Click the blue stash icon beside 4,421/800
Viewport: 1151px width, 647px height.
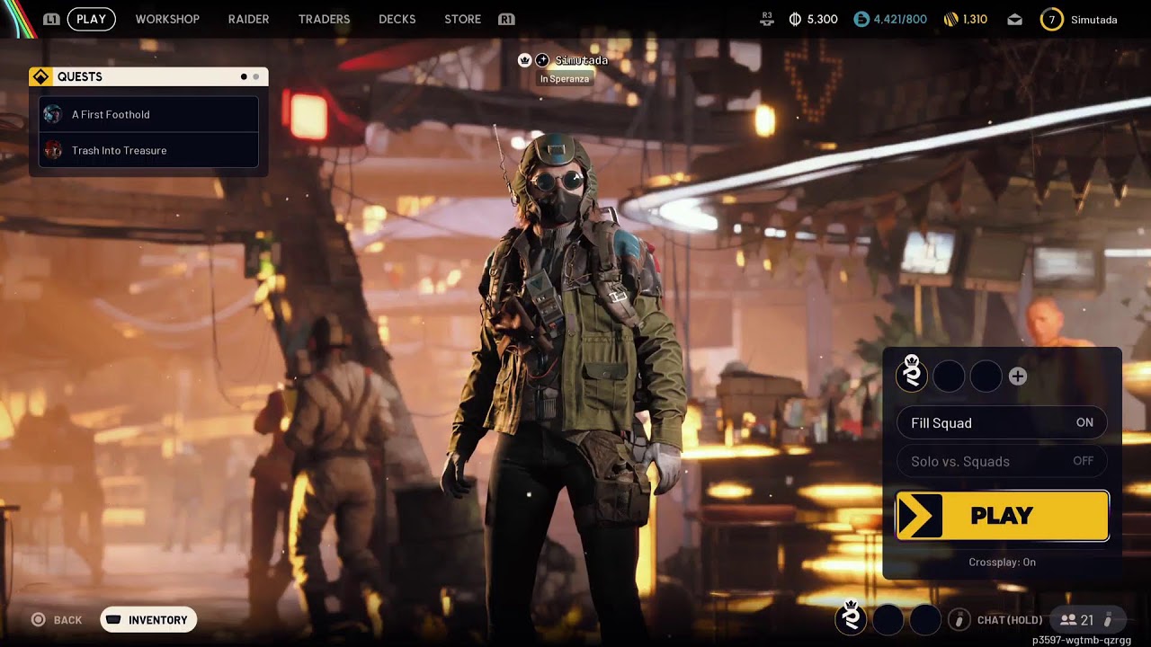point(861,19)
